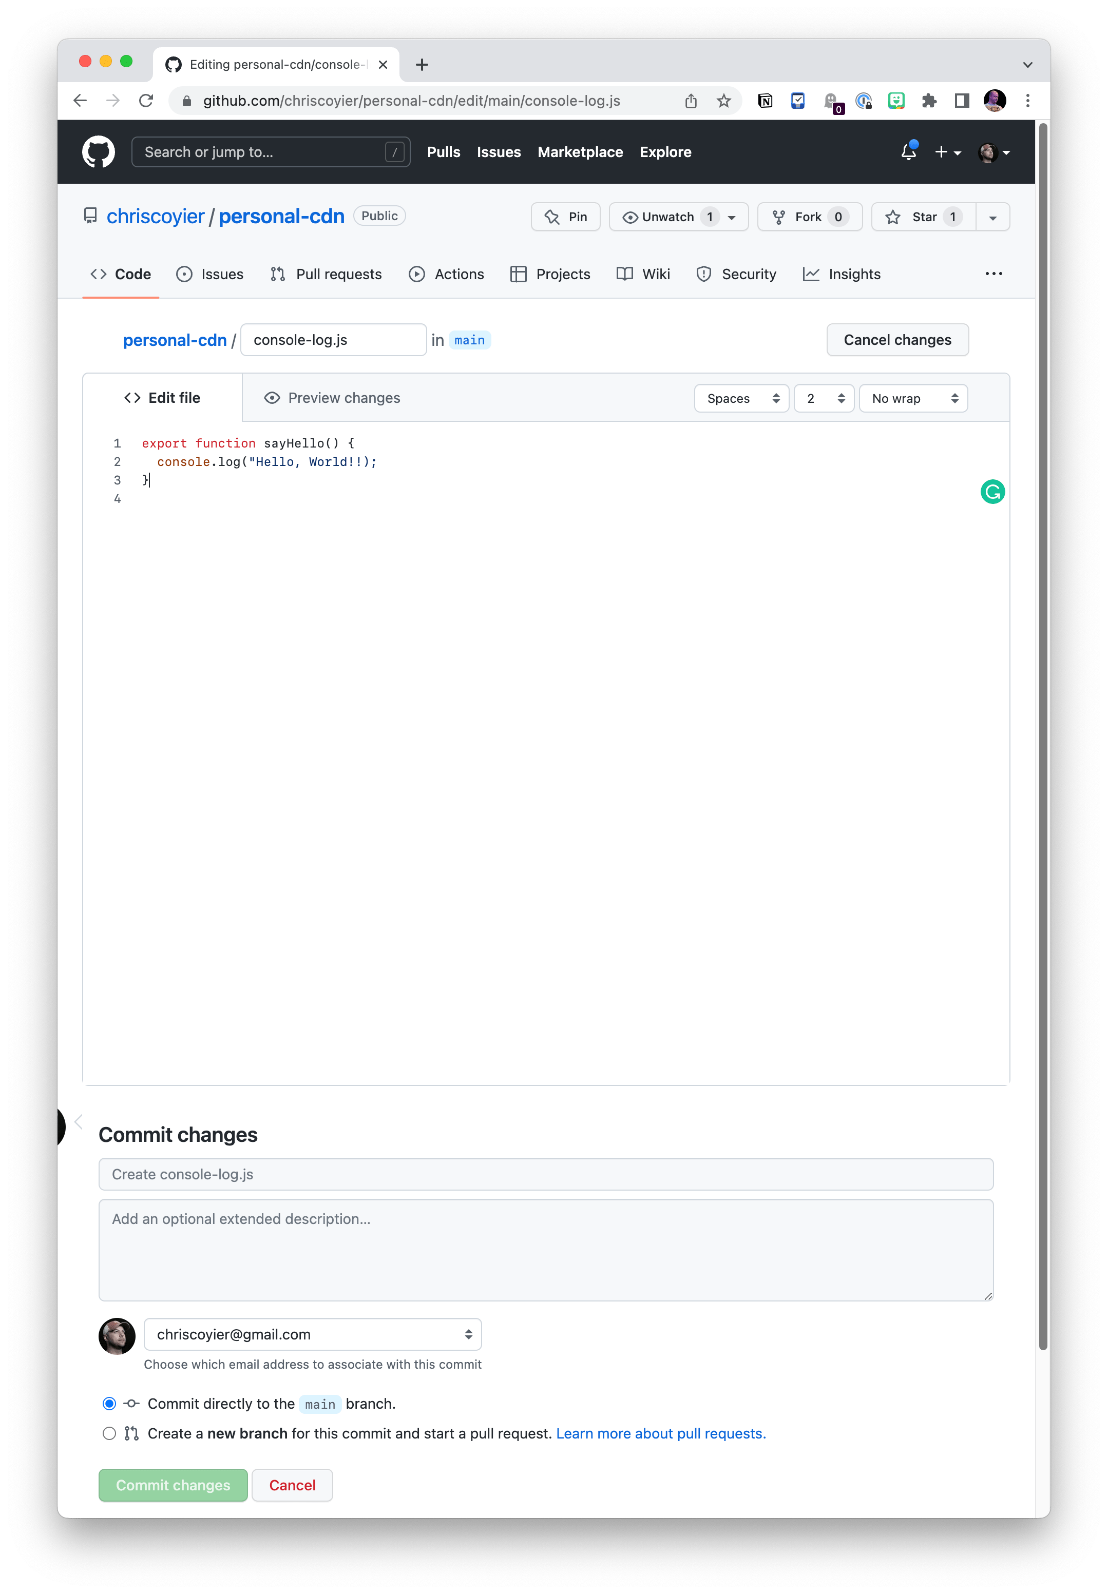Open the No wrap mode dropdown
Screen dimensions: 1108x1594
pyautogui.click(x=913, y=398)
